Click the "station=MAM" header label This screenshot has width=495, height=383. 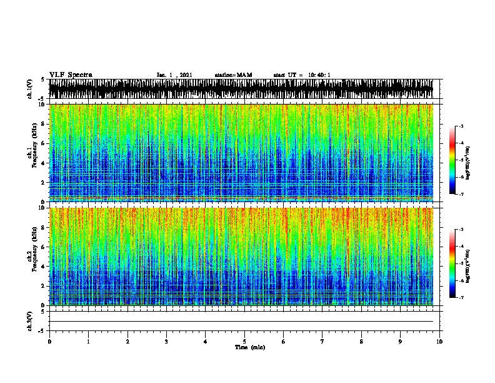(233, 75)
